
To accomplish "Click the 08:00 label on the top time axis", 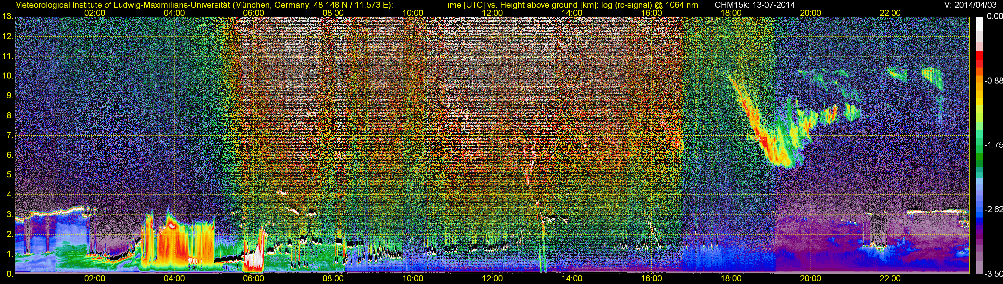I will (333, 13).
